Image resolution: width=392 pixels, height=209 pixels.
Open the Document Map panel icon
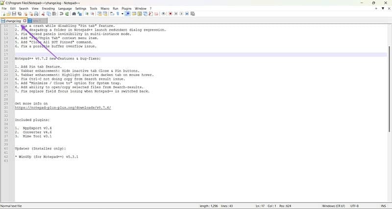tap(140, 14)
